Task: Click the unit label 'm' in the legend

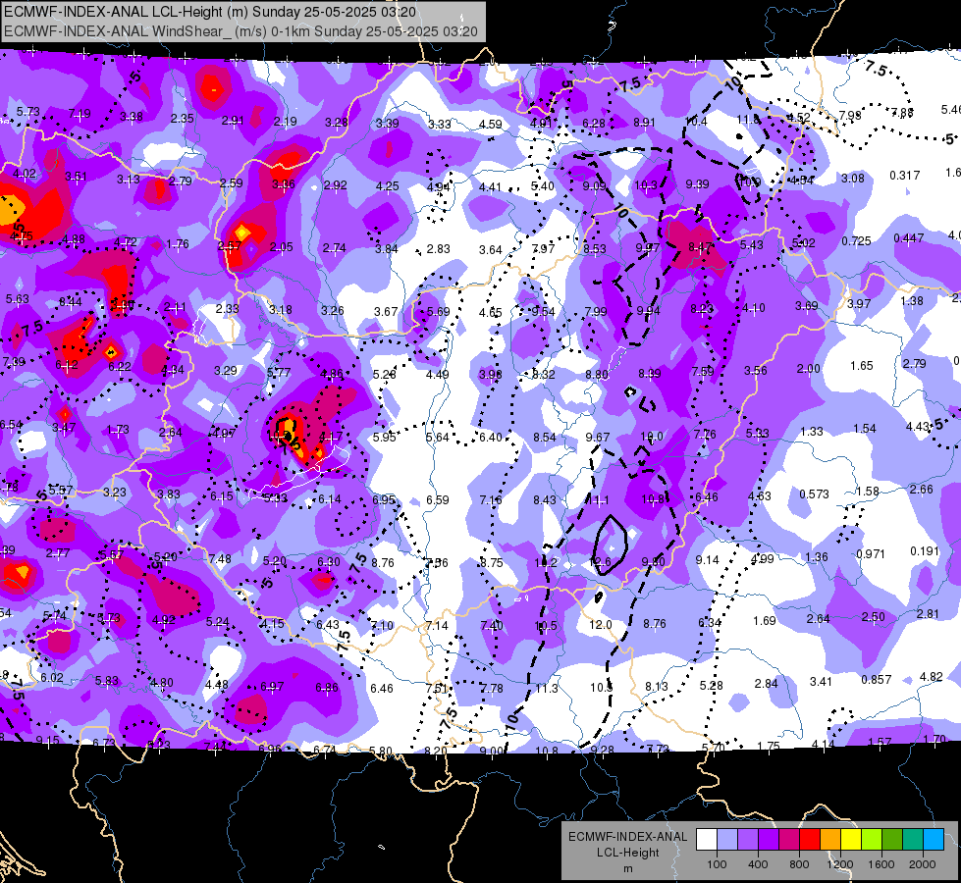Action: pyautogui.click(x=627, y=869)
